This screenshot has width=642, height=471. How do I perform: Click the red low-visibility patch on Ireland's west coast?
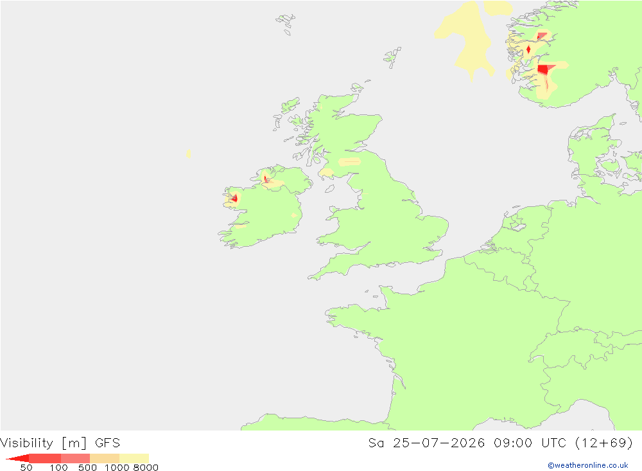234,199
